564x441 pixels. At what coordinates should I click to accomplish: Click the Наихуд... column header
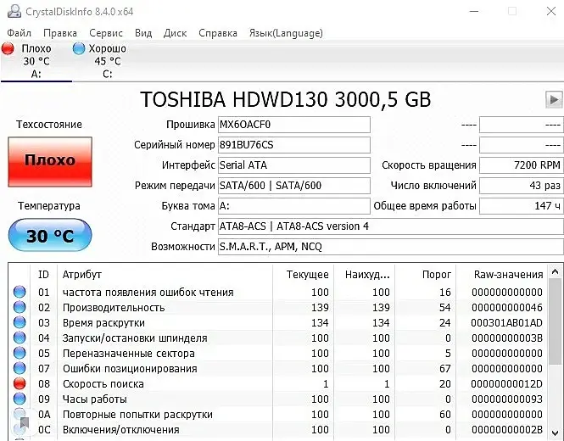(x=364, y=275)
